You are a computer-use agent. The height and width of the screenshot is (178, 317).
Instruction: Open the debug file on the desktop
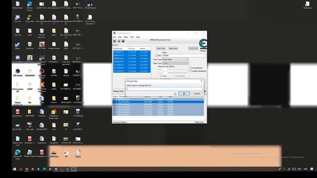66,73
